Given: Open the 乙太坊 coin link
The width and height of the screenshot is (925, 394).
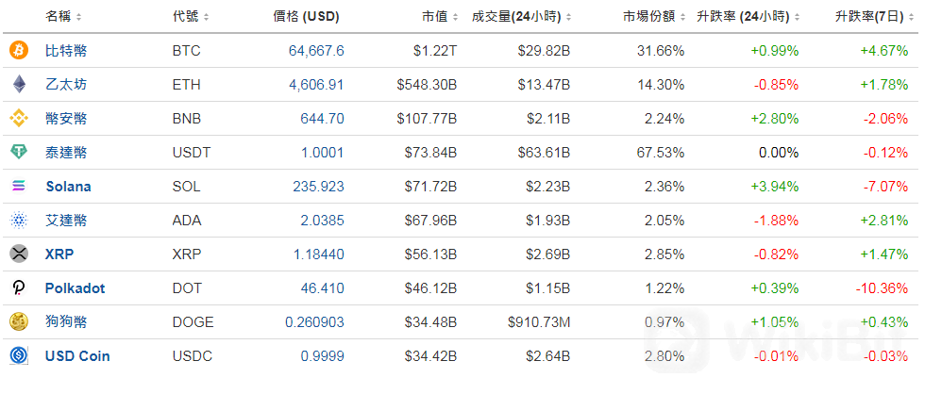Looking at the screenshot, I should [x=66, y=85].
